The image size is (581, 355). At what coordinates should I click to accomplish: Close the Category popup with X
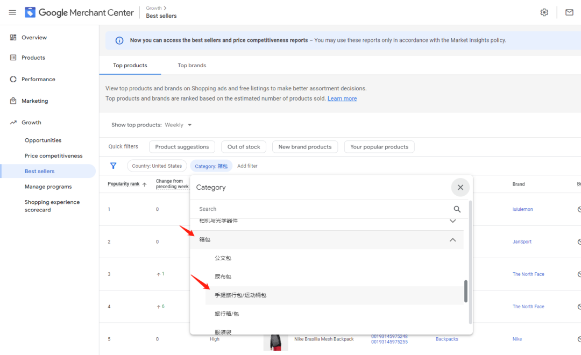tap(460, 187)
